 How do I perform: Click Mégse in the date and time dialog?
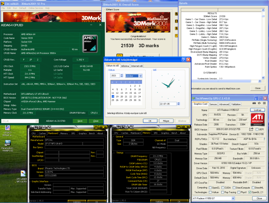coord(166,121)
